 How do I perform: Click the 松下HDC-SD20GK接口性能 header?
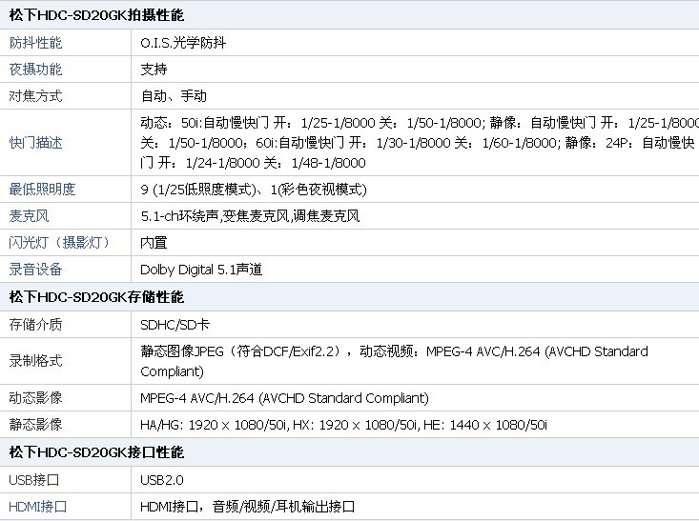tap(96, 452)
